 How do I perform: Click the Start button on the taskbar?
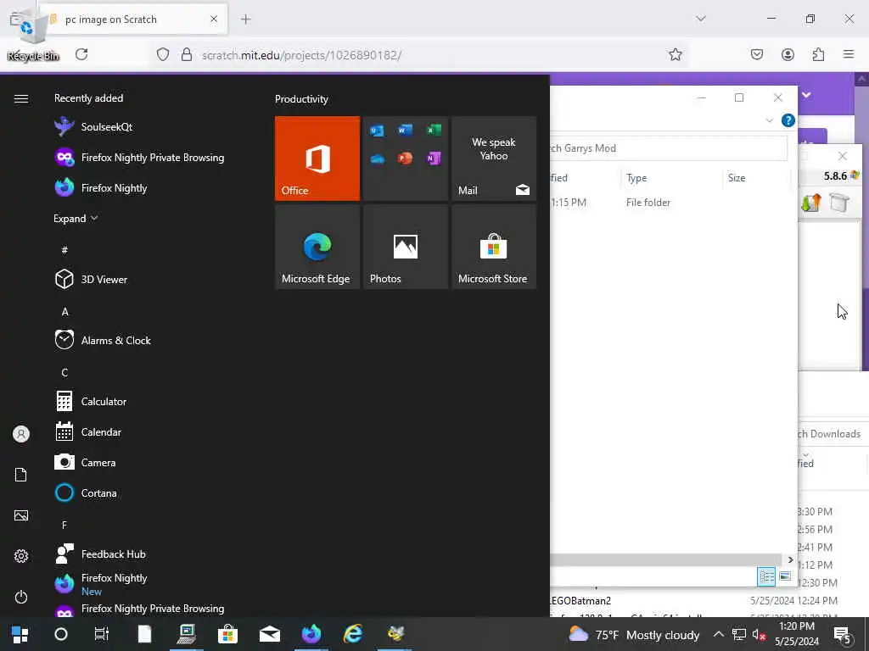point(20,634)
